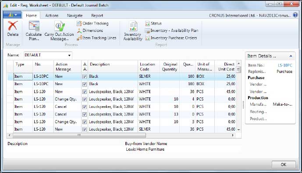Click the vertical scrollbar down arrow
This screenshot has height=173, width=302.
(238, 130)
